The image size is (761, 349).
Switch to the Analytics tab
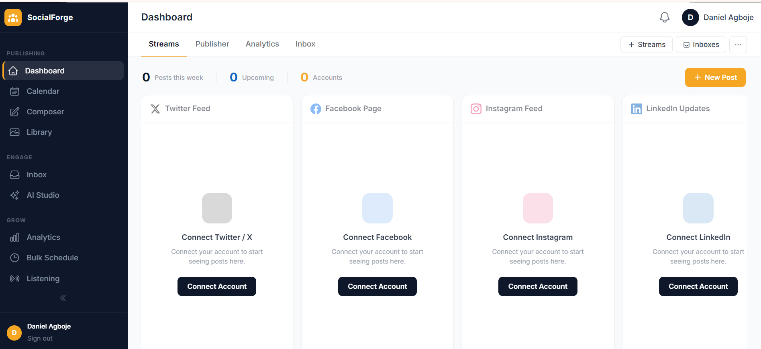[x=262, y=44]
